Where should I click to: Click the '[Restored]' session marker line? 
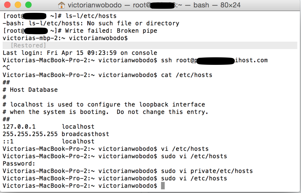click(29, 45)
